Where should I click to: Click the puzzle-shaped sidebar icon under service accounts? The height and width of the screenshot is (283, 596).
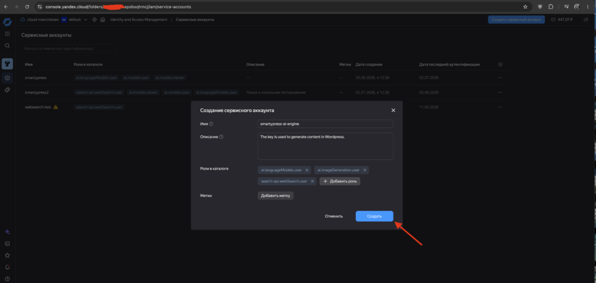[x=7, y=90]
